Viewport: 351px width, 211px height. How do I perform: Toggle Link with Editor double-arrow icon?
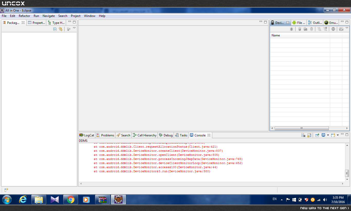pyautogui.click(x=61, y=29)
